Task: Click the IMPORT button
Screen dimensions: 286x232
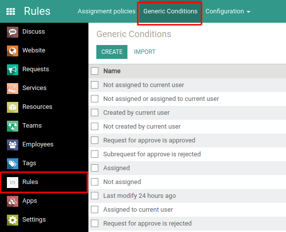Action: point(145,52)
